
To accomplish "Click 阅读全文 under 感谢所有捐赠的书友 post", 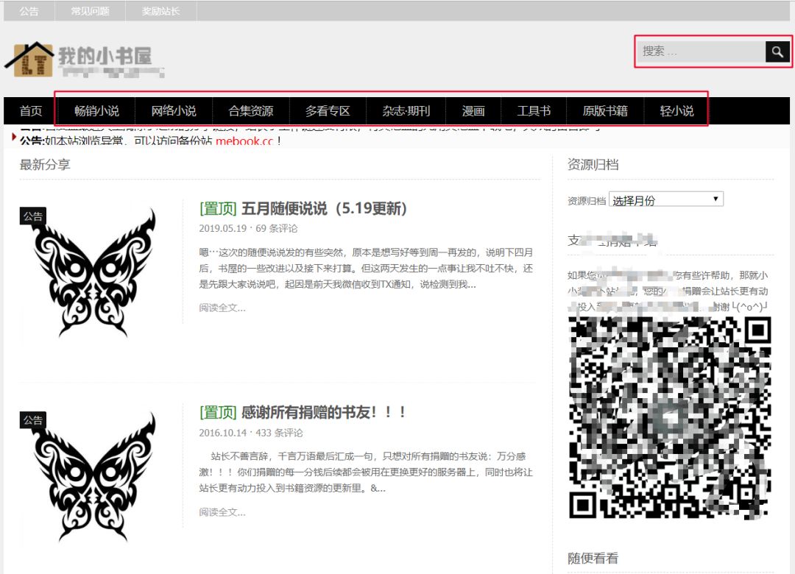I will 221,511.
